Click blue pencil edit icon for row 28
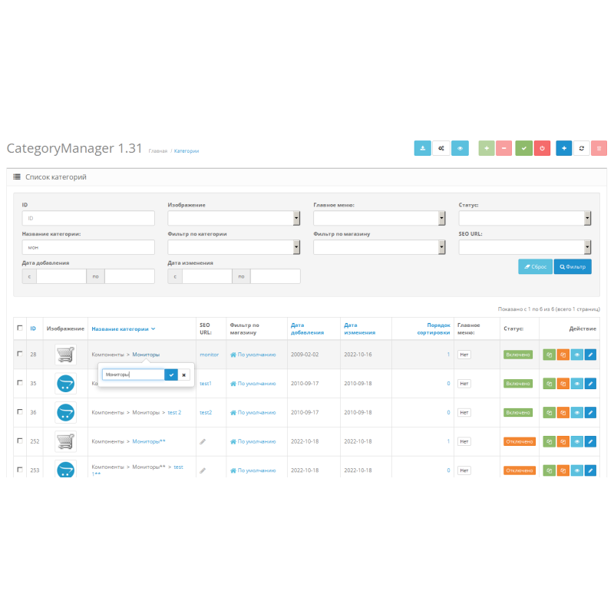Image resolution: width=614 pixels, height=614 pixels. coord(590,355)
